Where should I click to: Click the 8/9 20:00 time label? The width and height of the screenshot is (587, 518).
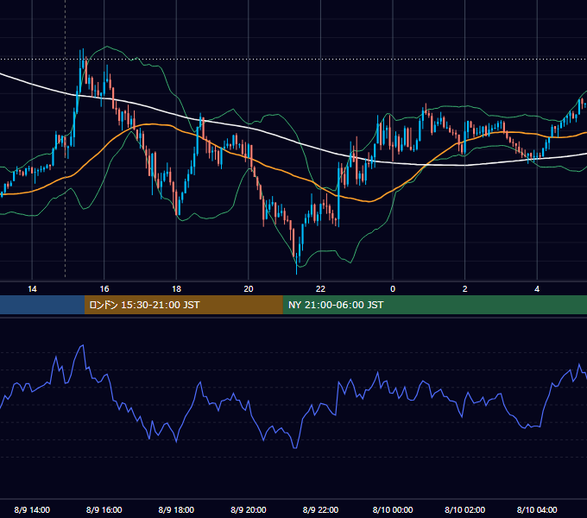tap(249, 509)
